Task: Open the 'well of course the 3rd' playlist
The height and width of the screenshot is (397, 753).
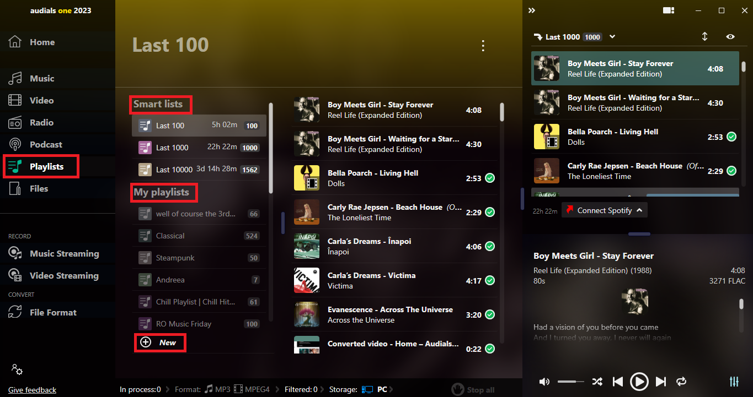Action: click(x=199, y=214)
